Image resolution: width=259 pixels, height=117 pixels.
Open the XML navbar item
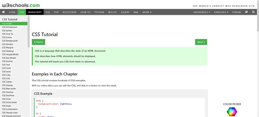[x=136, y=12]
